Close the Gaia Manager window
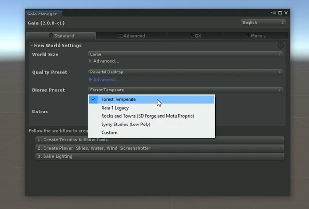Viewport: 309px width, 209px height. coord(286,13)
